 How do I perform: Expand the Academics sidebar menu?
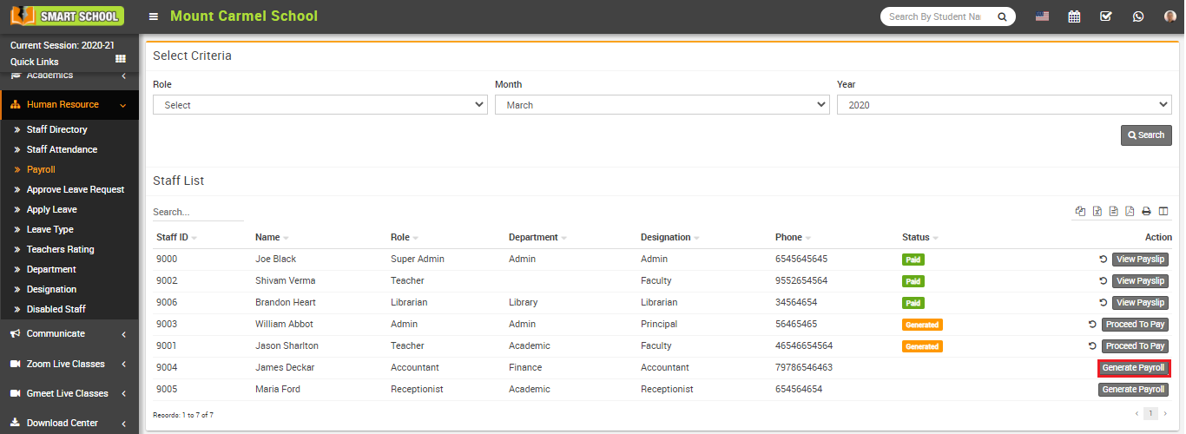tap(69, 76)
